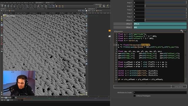Click the Amp Y slider track

(166, 3)
